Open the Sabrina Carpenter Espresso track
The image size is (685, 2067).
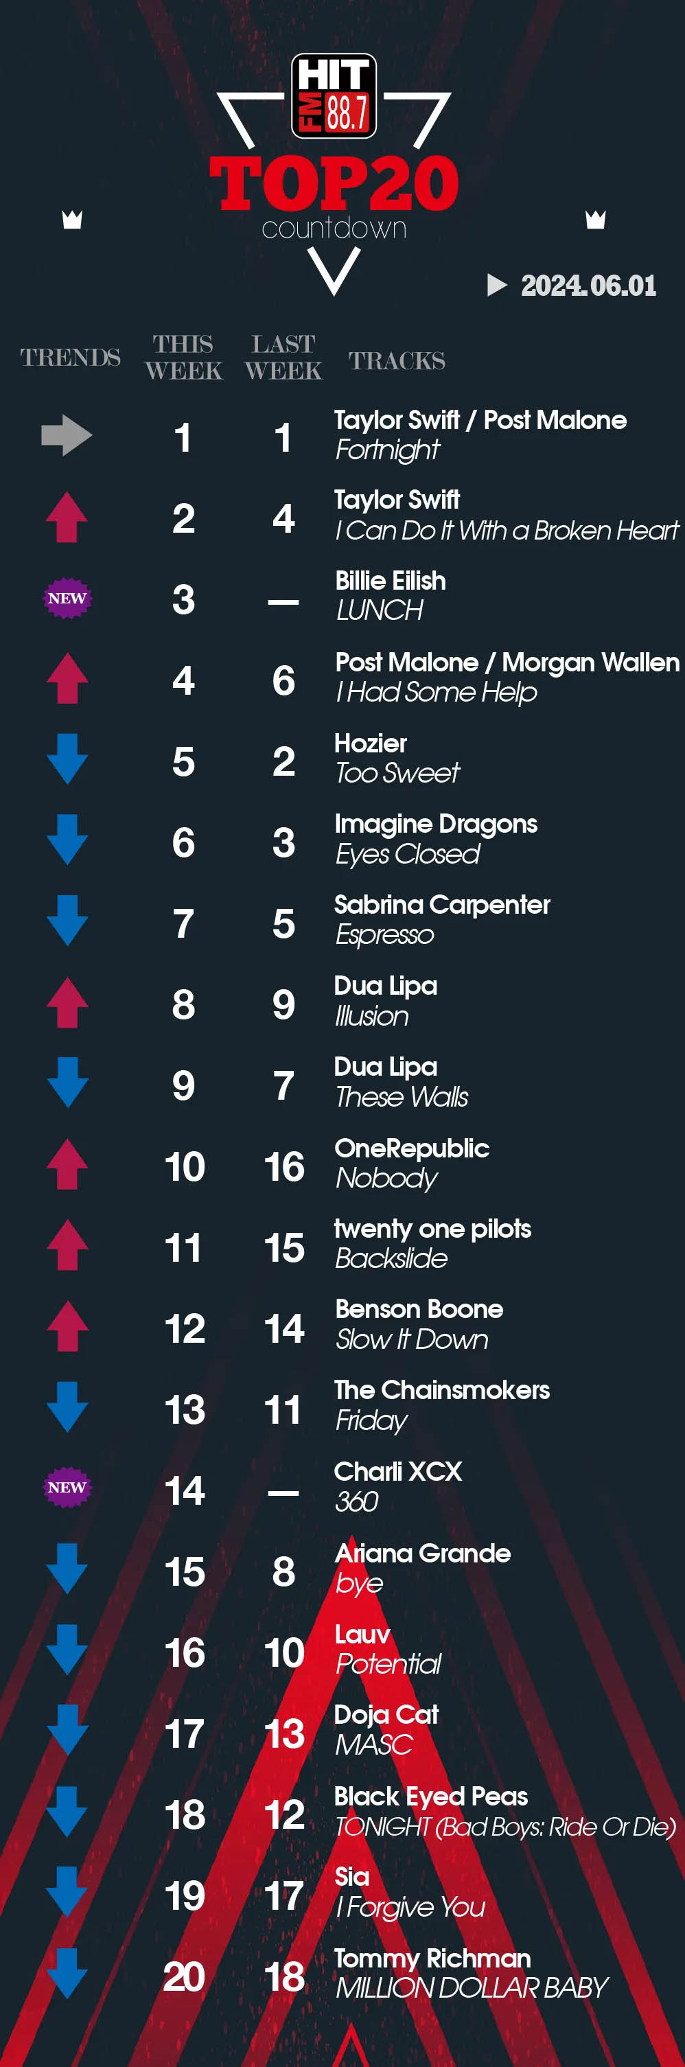442,920
